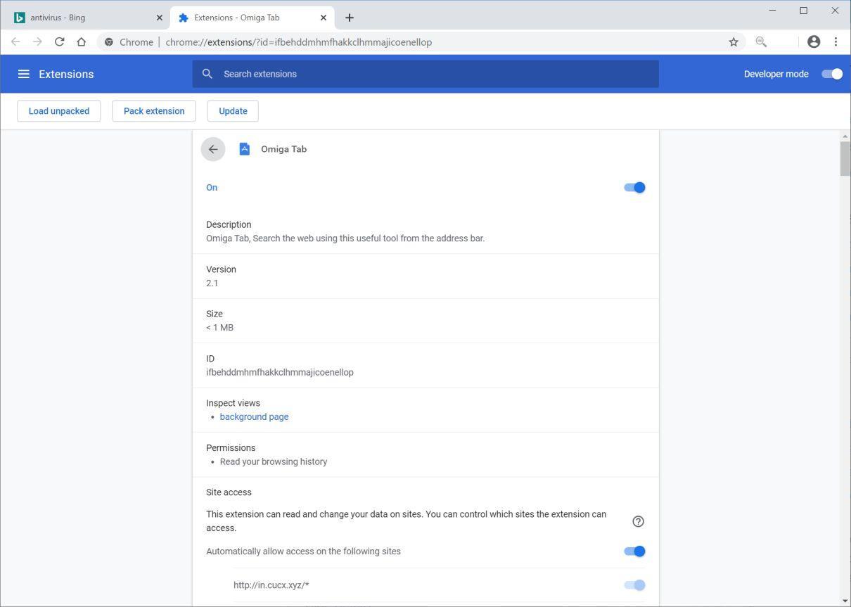The height and width of the screenshot is (607, 851).
Task: Toggle Developer mode off
Action: tap(832, 74)
